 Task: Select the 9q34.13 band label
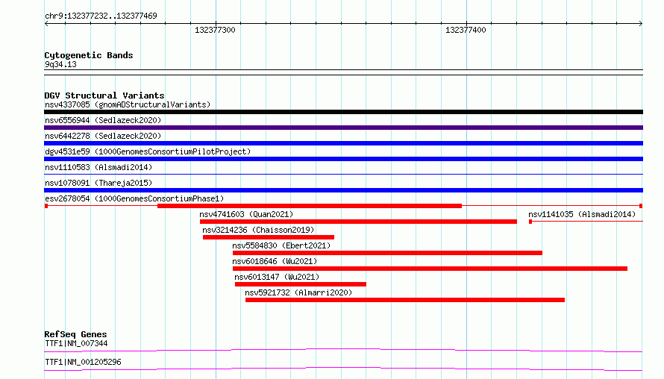pos(60,64)
